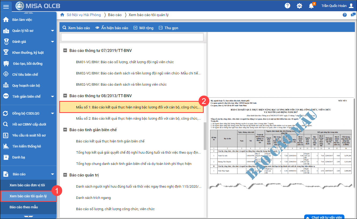Click the report search input field

(x=132, y=37)
